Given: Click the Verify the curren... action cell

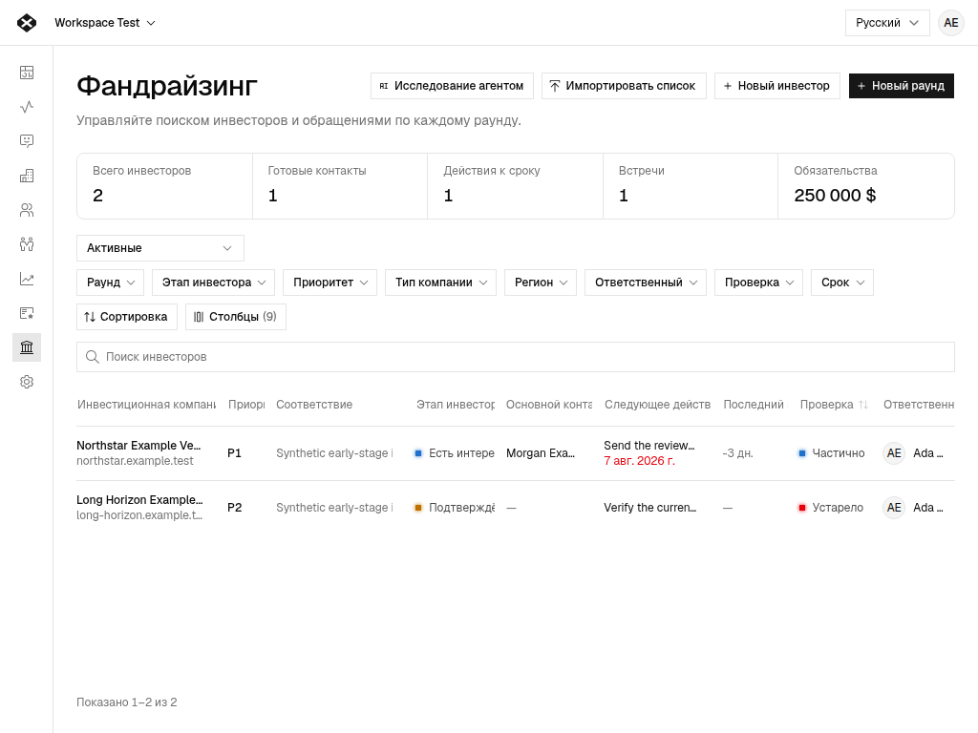Looking at the screenshot, I should click(x=649, y=508).
